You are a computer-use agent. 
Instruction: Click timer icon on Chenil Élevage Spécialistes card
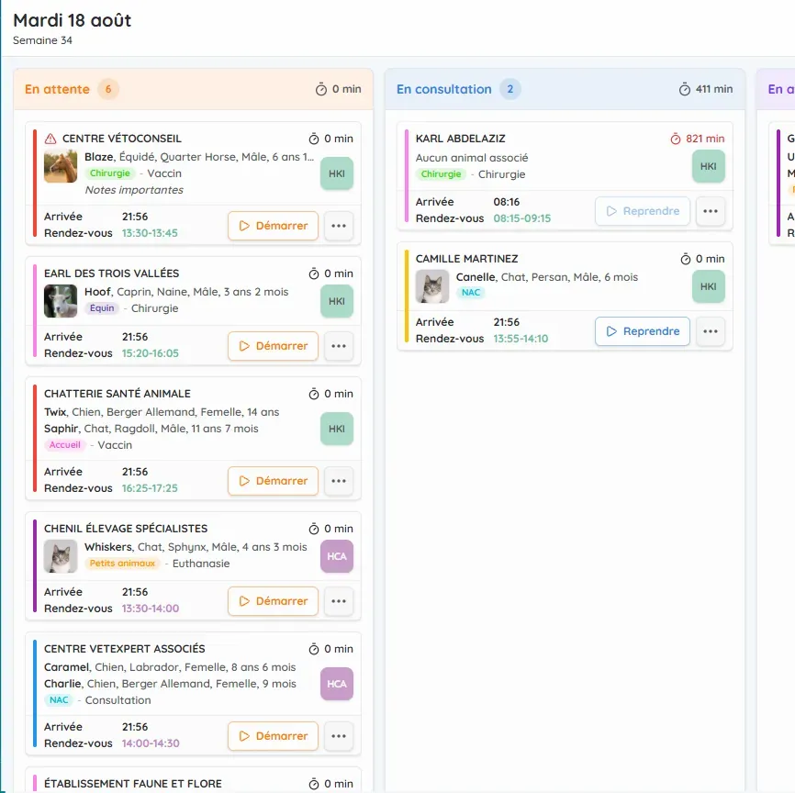coord(314,529)
